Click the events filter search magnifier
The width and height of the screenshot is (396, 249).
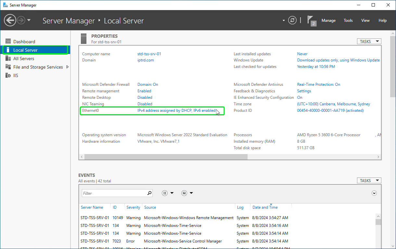pos(149,193)
